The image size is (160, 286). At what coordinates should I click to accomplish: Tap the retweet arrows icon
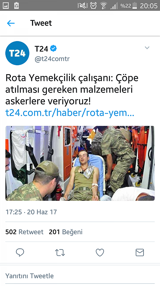coord(60,253)
